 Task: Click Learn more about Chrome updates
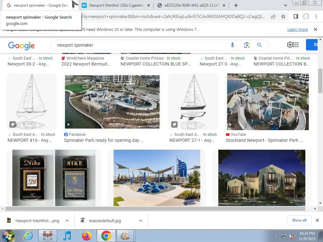pos(297,29)
